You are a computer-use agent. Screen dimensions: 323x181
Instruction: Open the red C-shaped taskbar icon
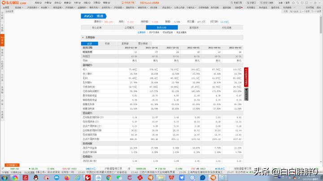[x=130, y=177]
